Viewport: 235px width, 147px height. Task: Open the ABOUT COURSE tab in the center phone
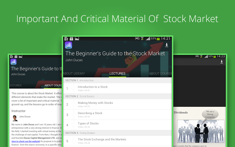coord(160,73)
